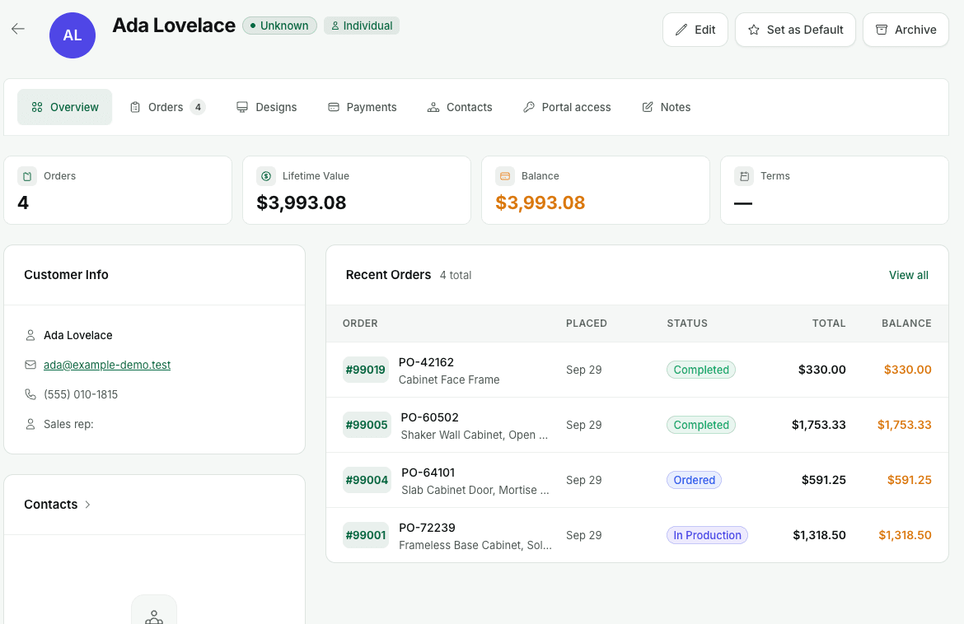The width and height of the screenshot is (964, 624).
Task: Click the person icon beside Ada Lovelace name
Action: coord(30,335)
